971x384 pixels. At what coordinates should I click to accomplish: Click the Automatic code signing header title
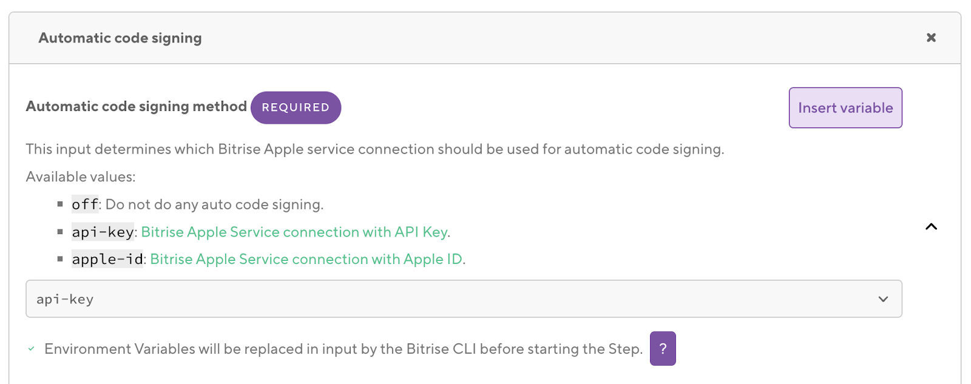tap(120, 38)
